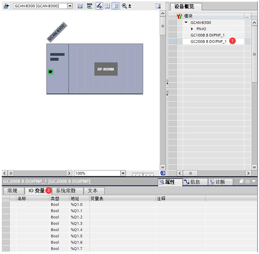259x254 pixels.
Task: Click the show address labels toolbar icon
Action: click(x=80, y=6)
